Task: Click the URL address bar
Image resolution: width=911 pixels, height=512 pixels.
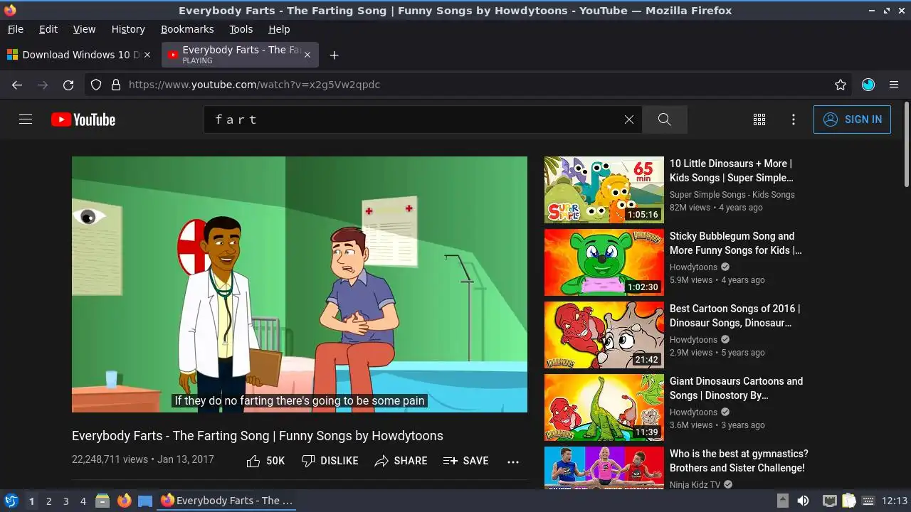Action: pyautogui.click(x=470, y=85)
